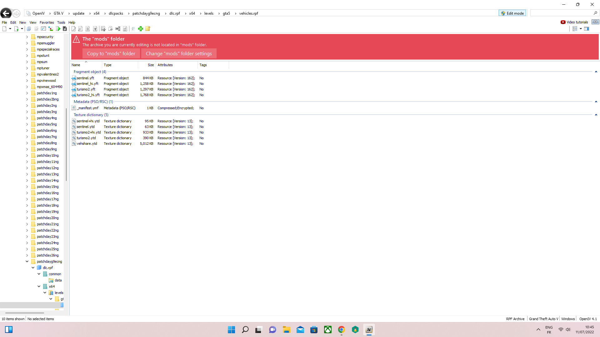This screenshot has width=600, height=337.
Task: Click Change "mods" folder settings button
Action: 178,53
